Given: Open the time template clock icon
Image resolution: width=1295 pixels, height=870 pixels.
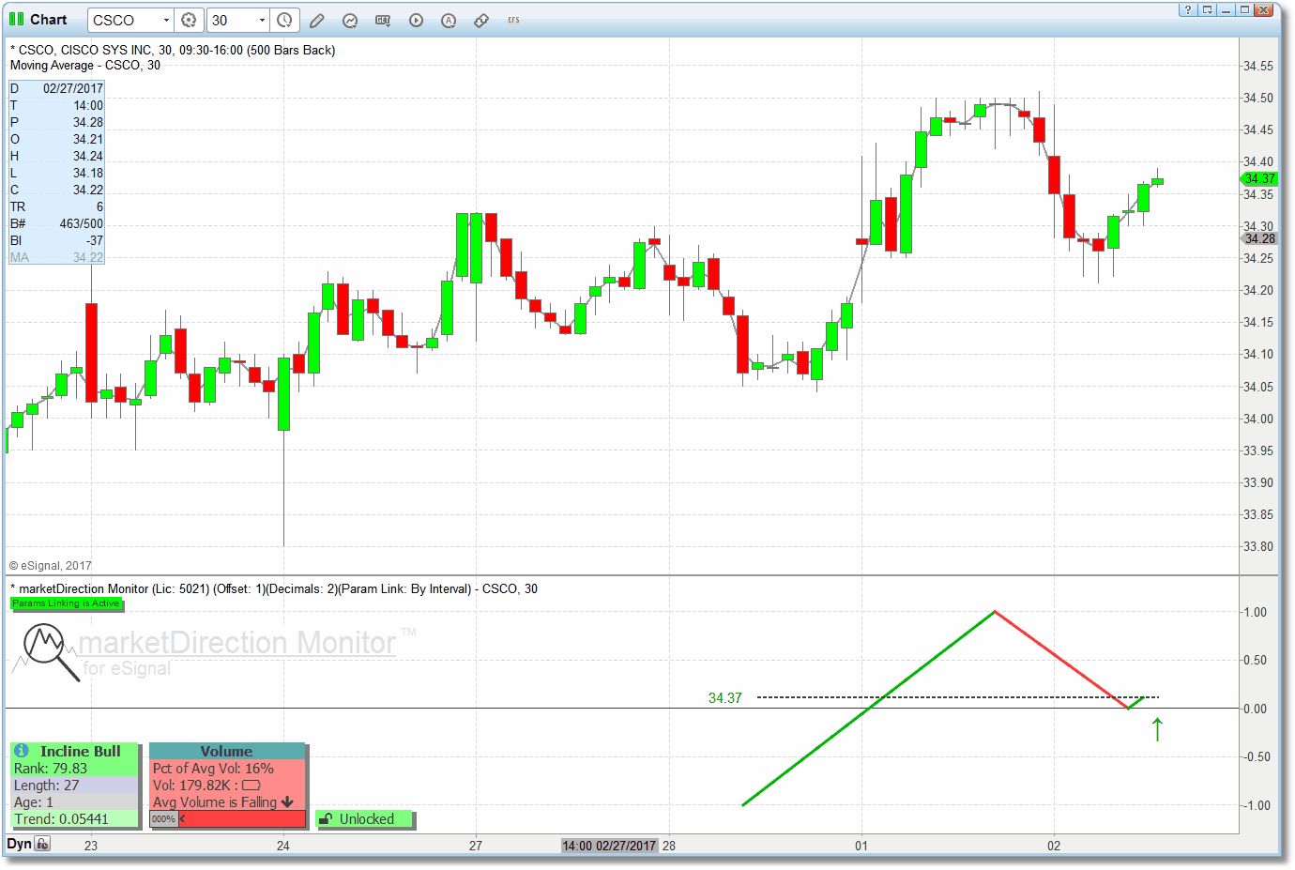Looking at the screenshot, I should (x=284, y=20).
